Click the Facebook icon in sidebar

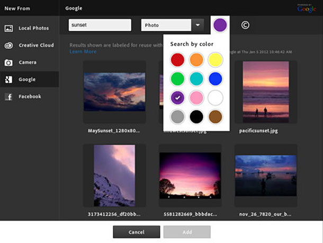pyautogui.click(x=8, y=97)
